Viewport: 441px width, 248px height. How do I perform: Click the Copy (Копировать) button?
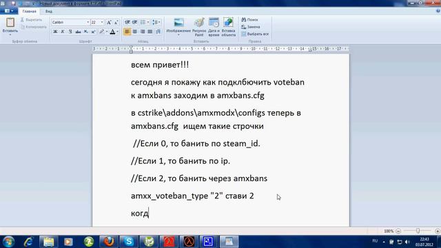point(34,27)
